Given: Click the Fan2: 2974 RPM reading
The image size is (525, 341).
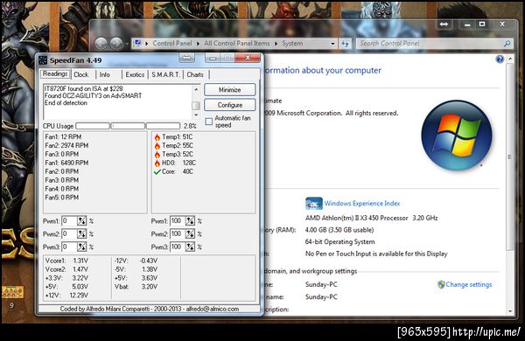Looking at the screenshot, I should click(x=66, y=145).
